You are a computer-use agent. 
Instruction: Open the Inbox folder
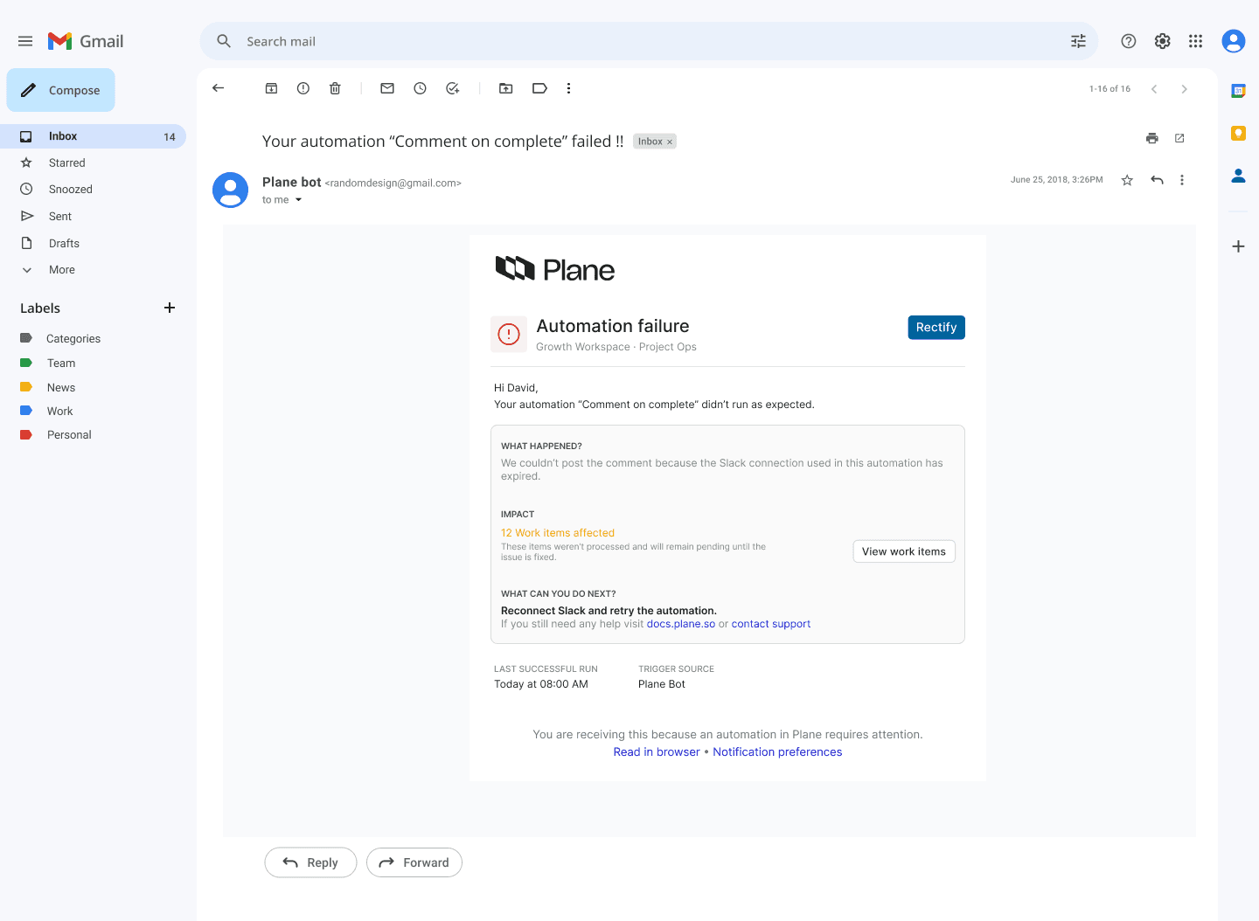(x=93, y=136)
